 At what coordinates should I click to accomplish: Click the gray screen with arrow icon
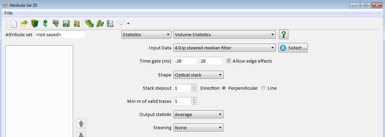(56, 24)
